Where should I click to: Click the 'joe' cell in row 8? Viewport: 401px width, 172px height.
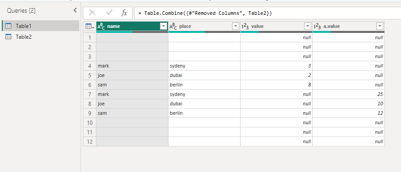click(132, 104)
